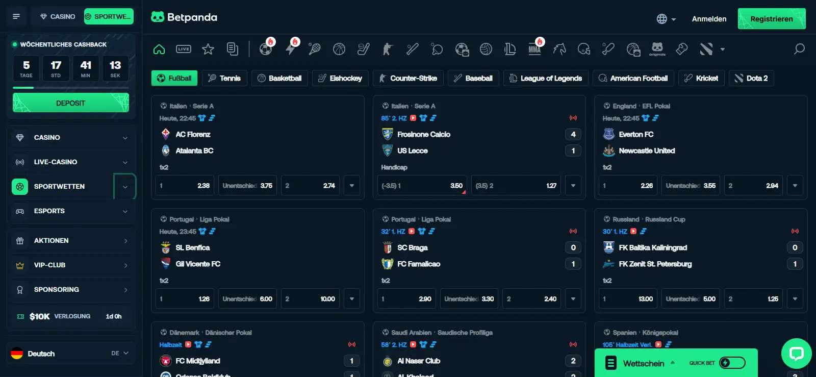Open the search magnifier icon

coord(799,49)
